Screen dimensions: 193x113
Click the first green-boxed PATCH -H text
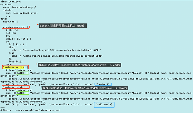[22, 73]
